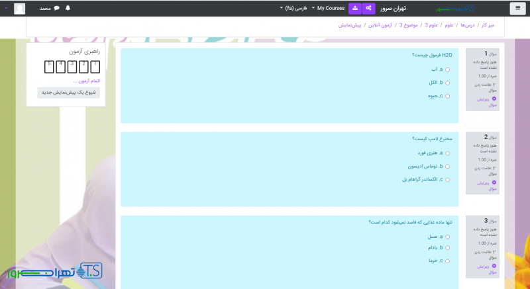Select answer a. آب for question 1
Image resolution: width=530 pixels, height=289 pixels.
(x=448, y=69)
